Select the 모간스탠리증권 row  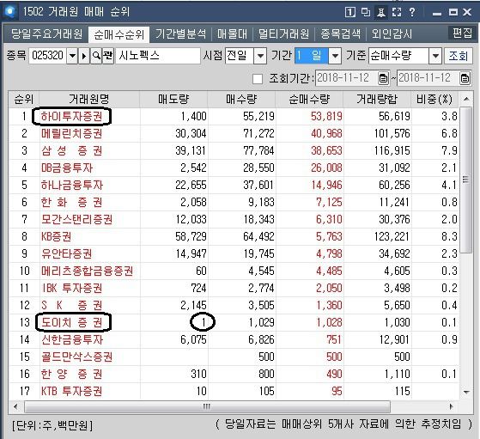pyautogui.click(x=234, y=219)
